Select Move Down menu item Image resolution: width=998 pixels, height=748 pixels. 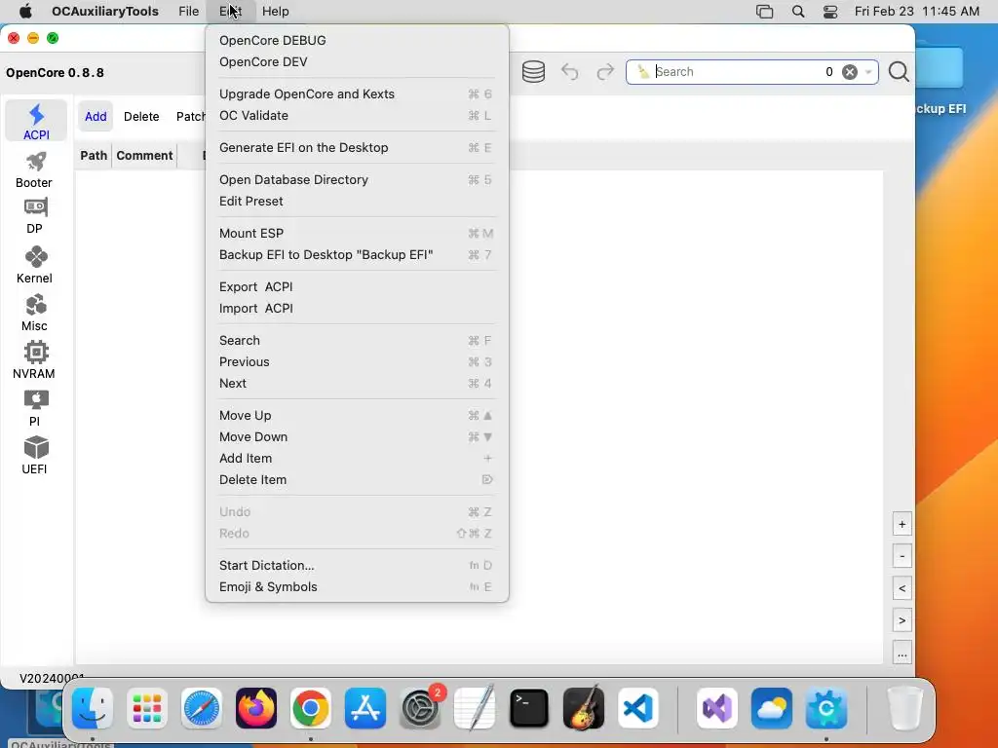tap(357, 437)
